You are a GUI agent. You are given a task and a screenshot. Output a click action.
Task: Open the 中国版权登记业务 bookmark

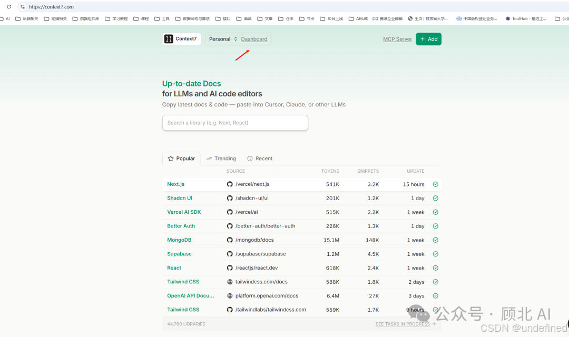477,18
